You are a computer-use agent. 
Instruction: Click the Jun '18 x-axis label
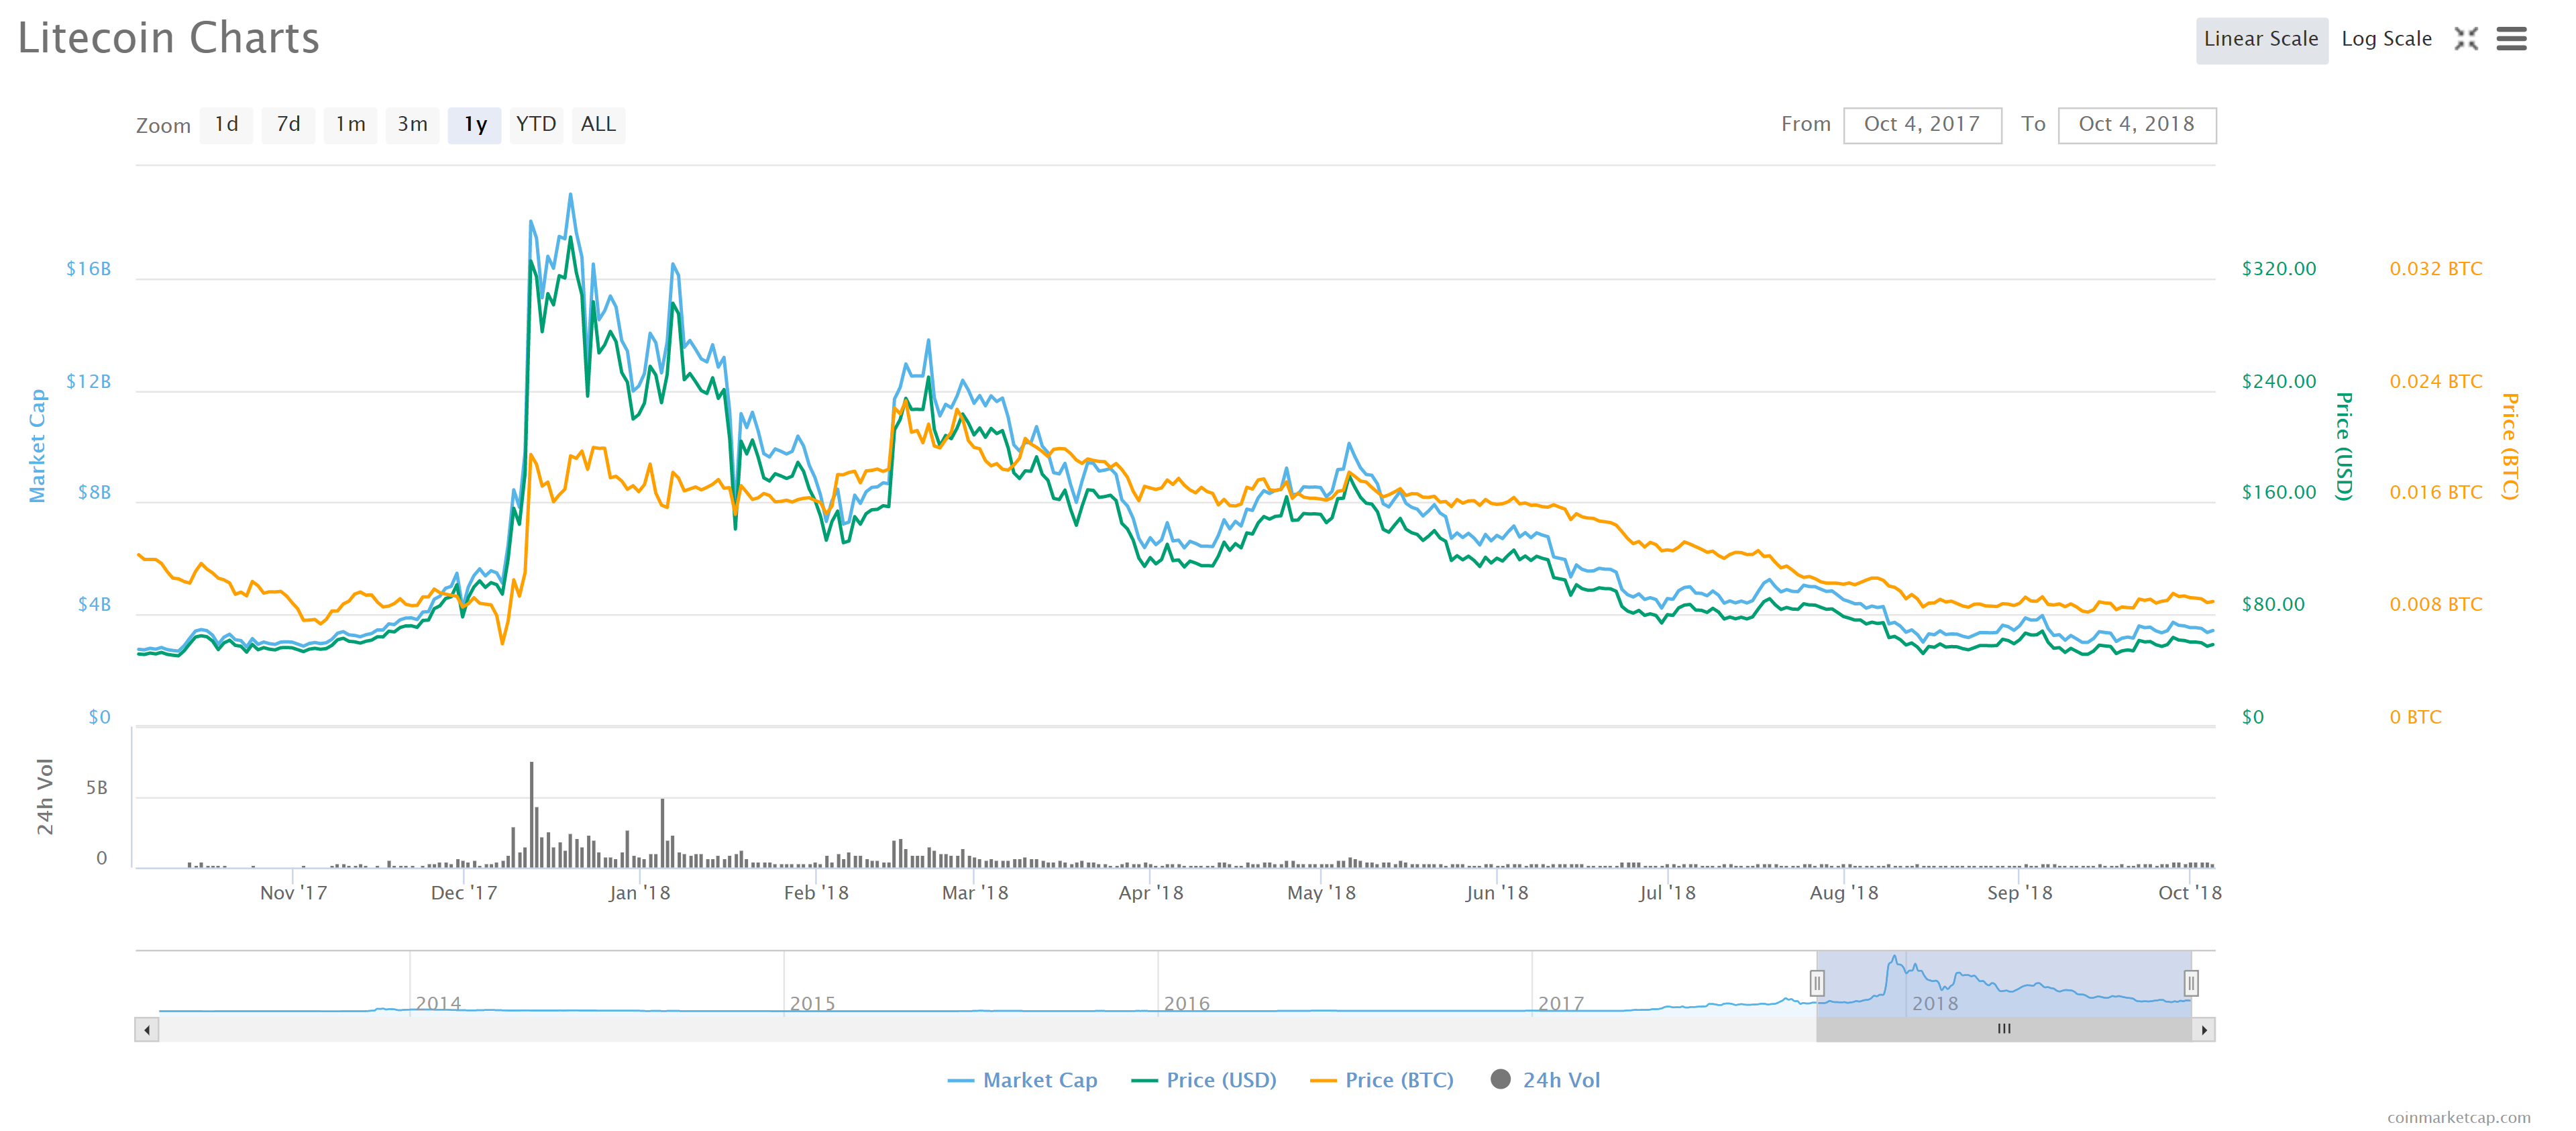pyautogui.click(x=1497, y=893)
